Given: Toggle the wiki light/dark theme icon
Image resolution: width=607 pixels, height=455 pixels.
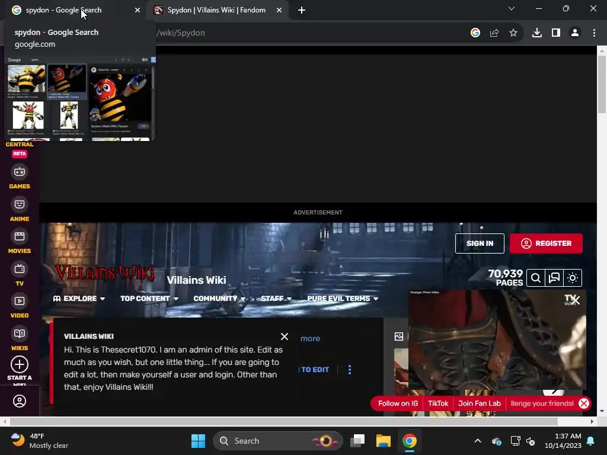Looking at the screenshot, I should 573,278.
